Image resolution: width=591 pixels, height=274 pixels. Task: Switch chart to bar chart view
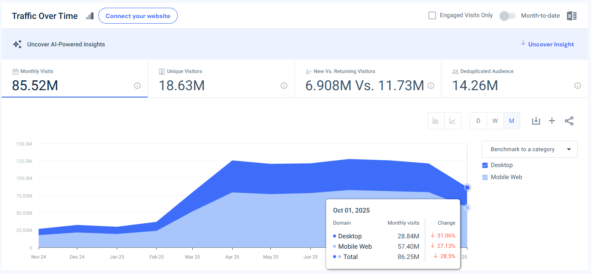436,121
